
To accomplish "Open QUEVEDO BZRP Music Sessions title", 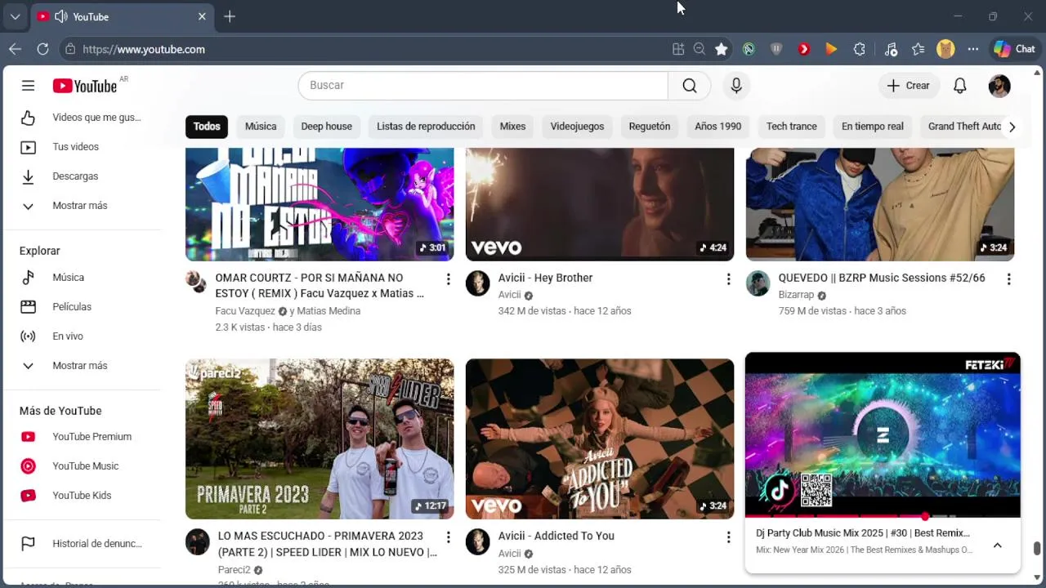I will pyautogui.click(x=882, y=278).
